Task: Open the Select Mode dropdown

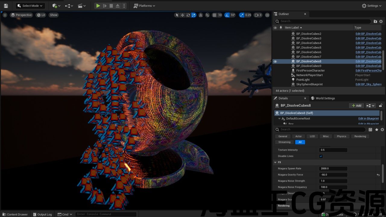Action: [x=30, y=6]
